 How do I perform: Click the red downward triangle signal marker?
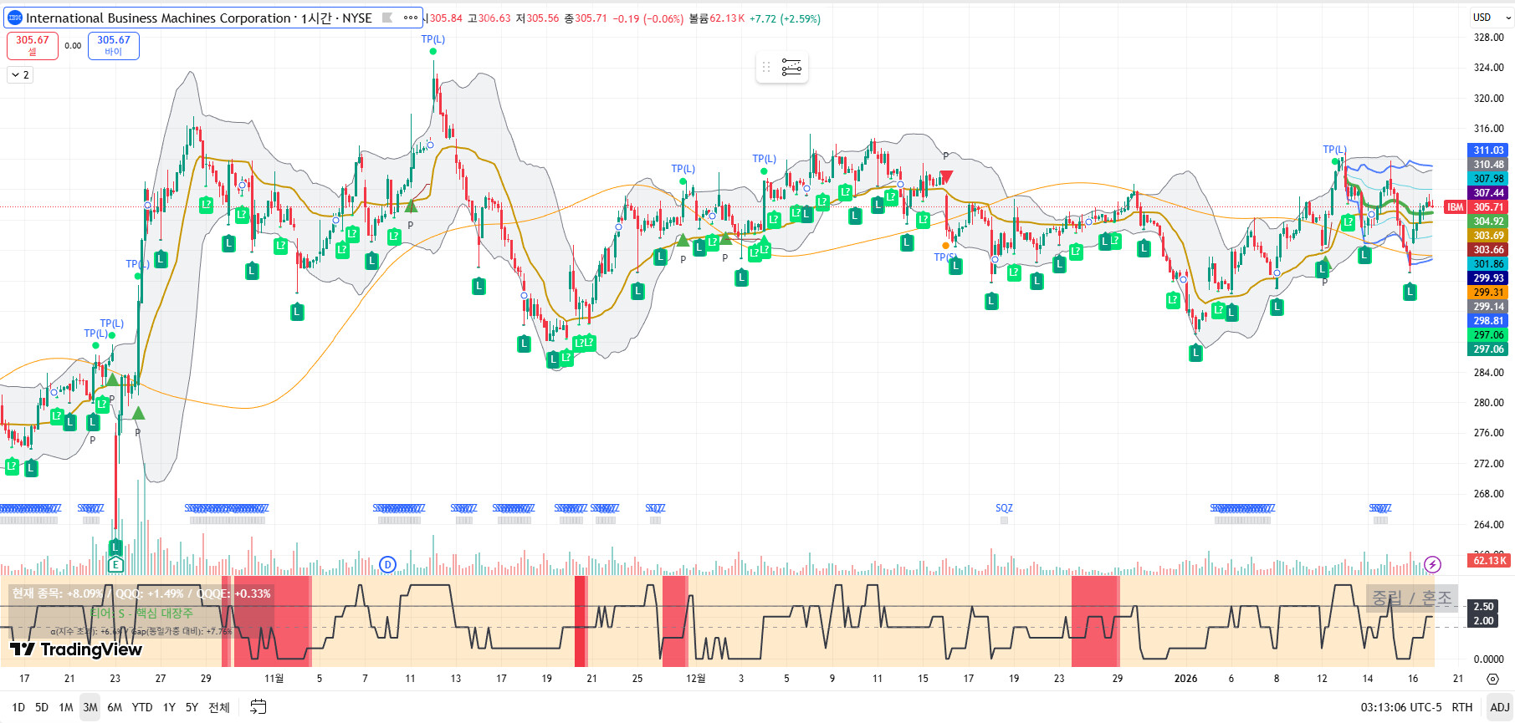(946, 176)
